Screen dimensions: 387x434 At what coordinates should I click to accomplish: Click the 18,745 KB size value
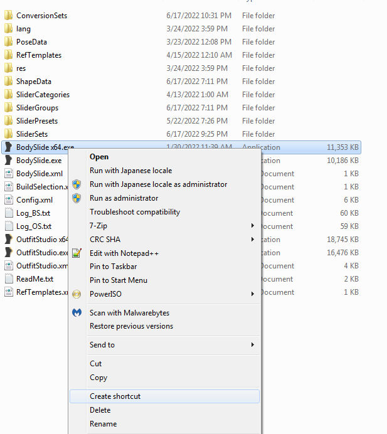(342, 240)
